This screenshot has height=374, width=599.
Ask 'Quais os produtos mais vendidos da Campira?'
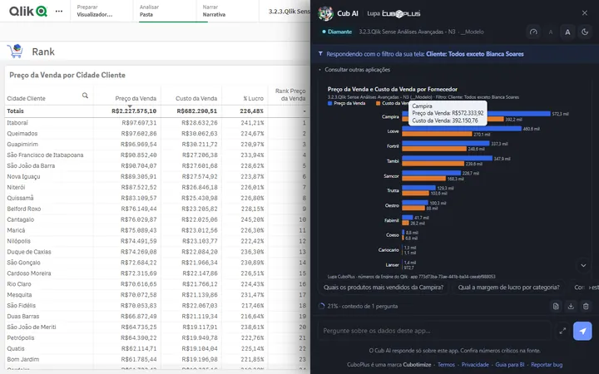coord(384,288)
